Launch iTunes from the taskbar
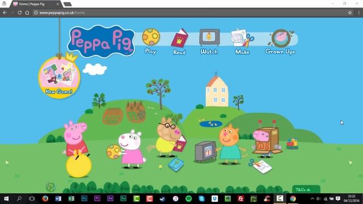The width and height of the screenshot is (363, 204). [x=175, y=199]
